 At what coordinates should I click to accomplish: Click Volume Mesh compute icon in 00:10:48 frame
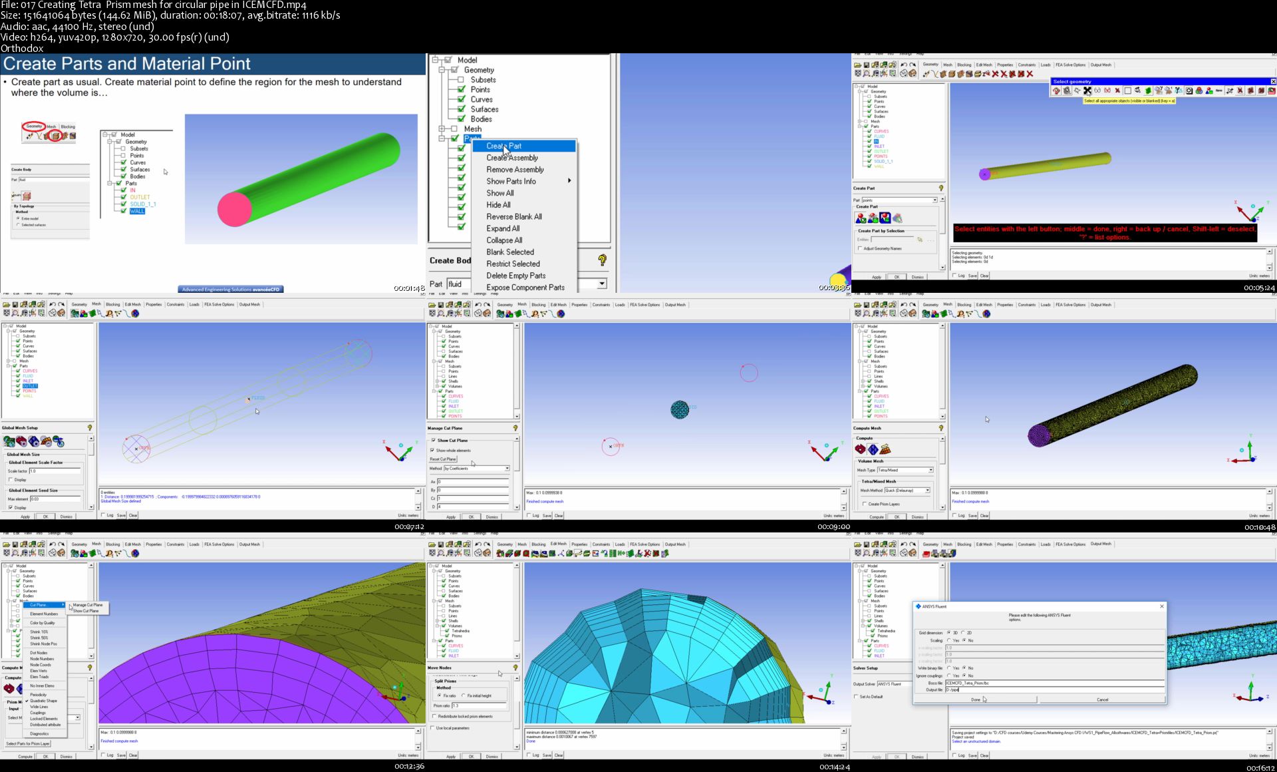point(873,449)
